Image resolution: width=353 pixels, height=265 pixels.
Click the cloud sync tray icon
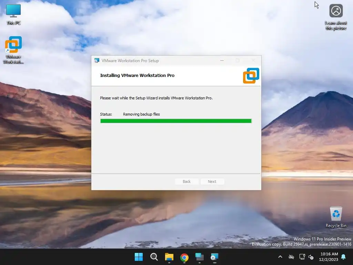[291, 257]
